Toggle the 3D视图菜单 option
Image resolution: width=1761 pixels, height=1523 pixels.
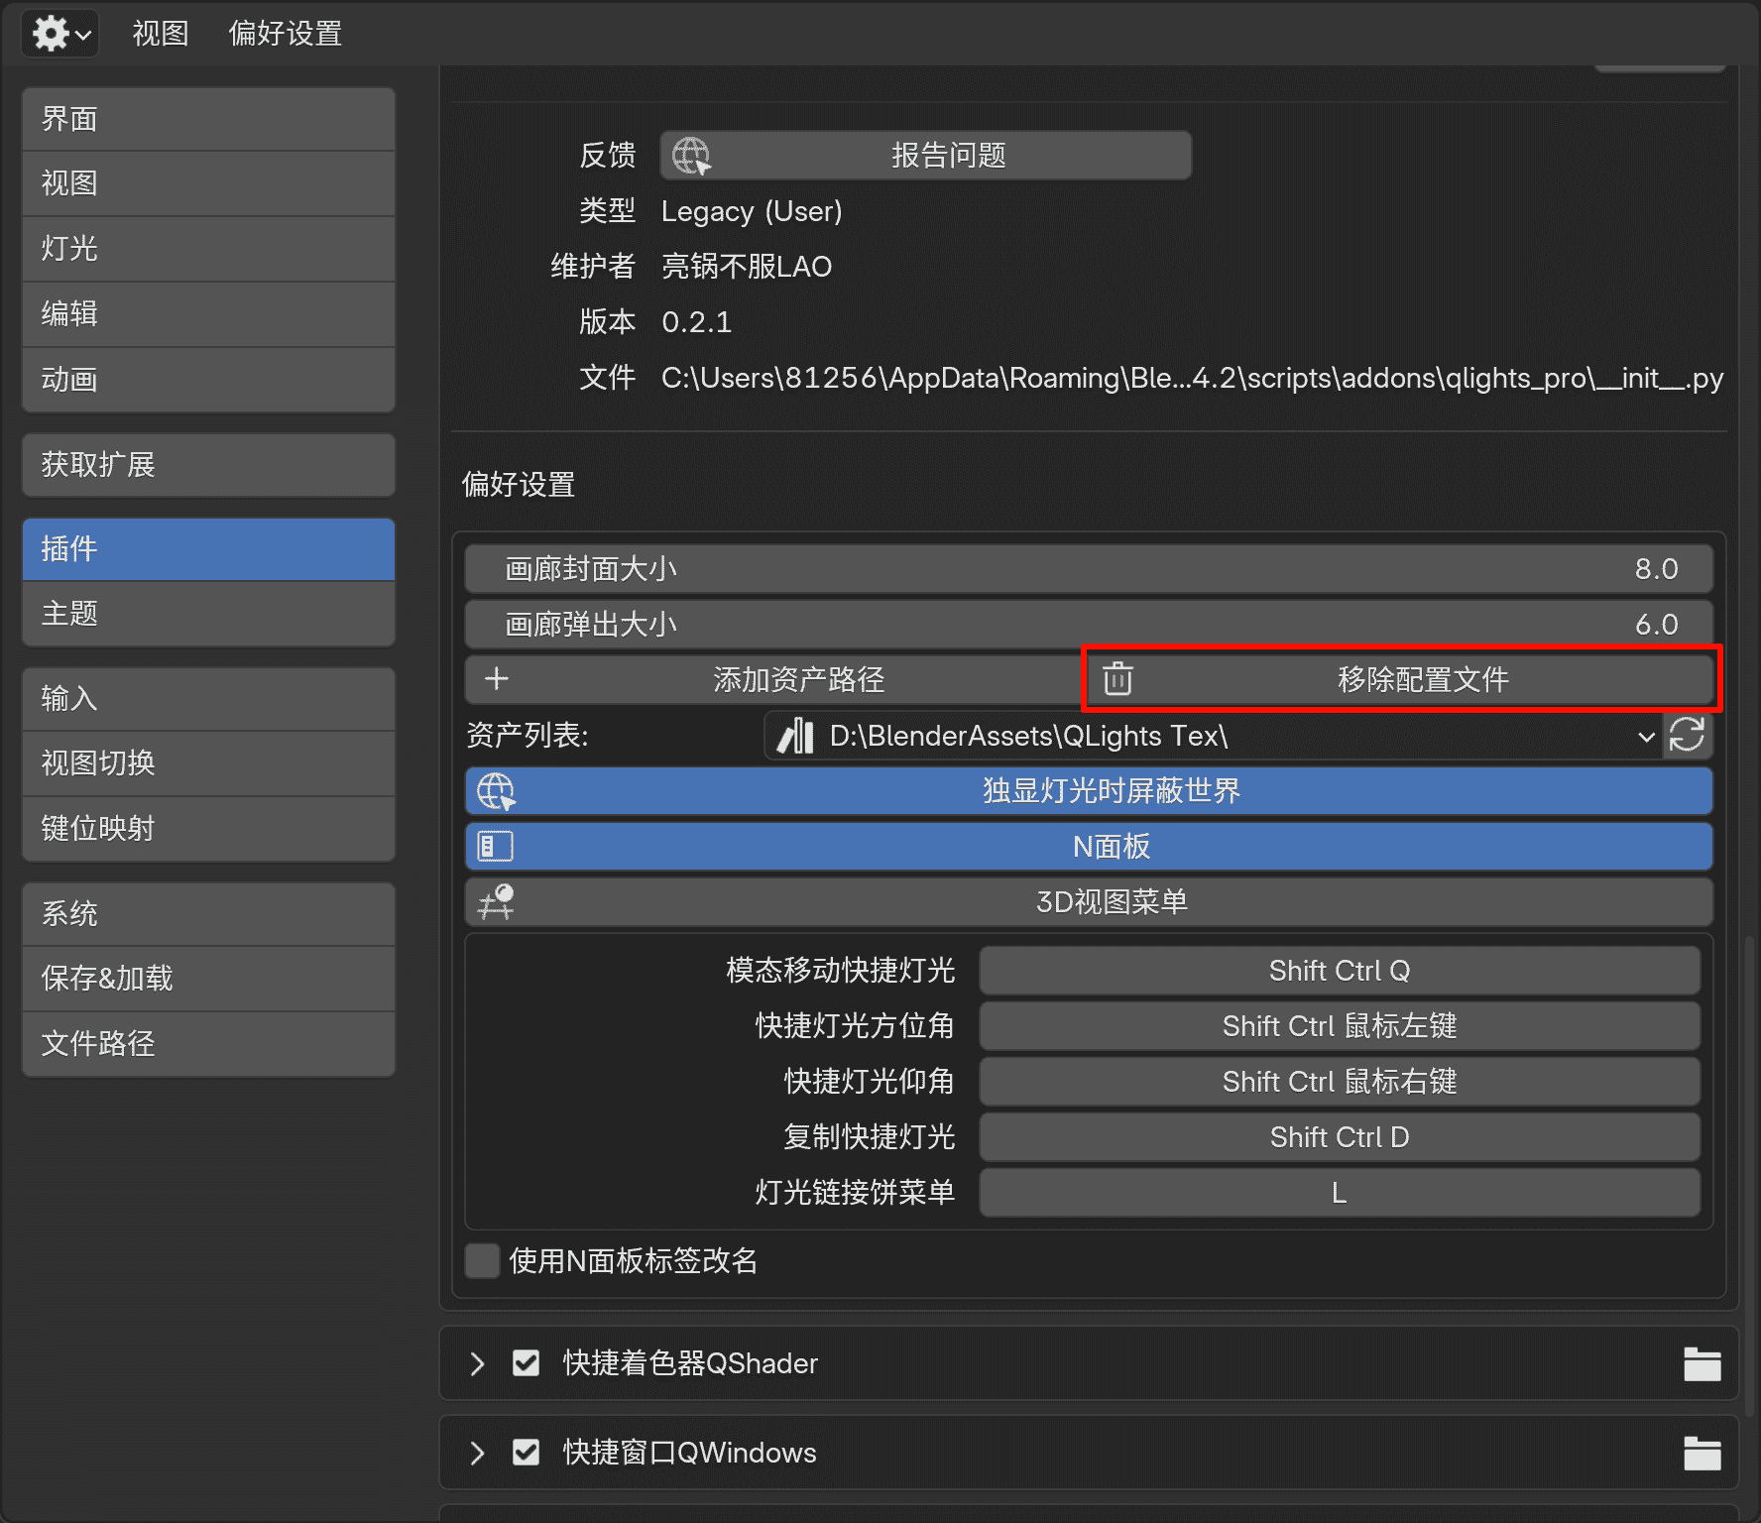click(x=1089, y=902)
